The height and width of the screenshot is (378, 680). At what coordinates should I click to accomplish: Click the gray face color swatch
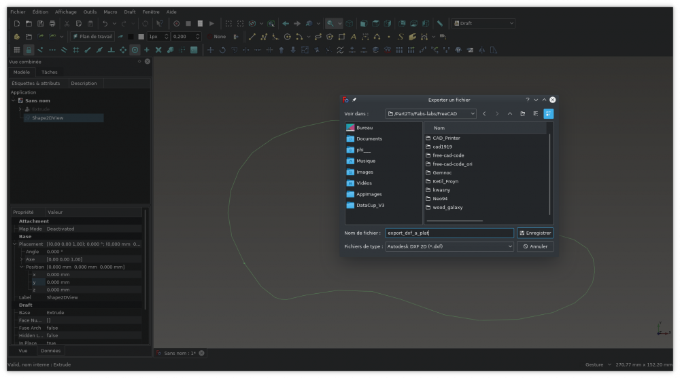(x=141, y=37)
